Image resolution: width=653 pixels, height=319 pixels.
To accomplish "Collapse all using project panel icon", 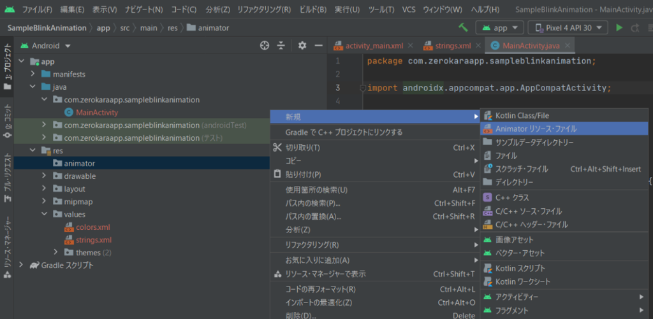I will [x=281, y=45].
